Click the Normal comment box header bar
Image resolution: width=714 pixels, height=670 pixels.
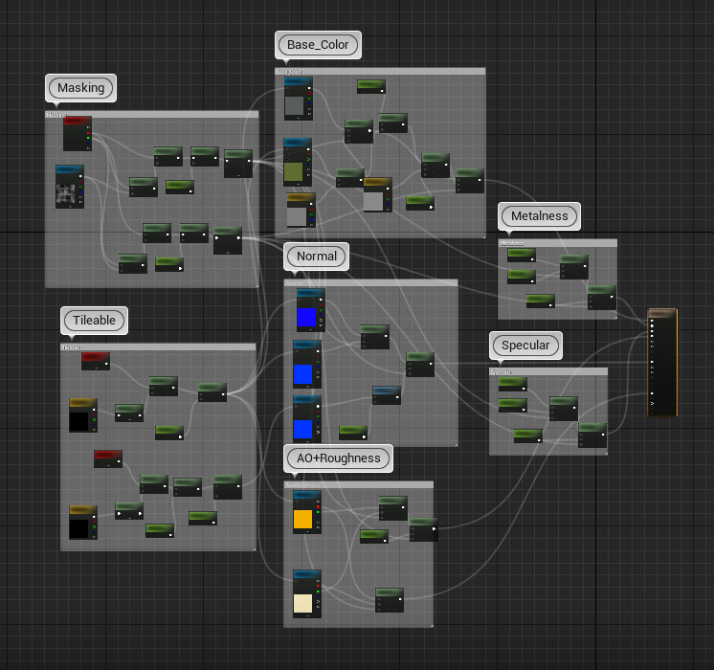click(x=370, y=283)
